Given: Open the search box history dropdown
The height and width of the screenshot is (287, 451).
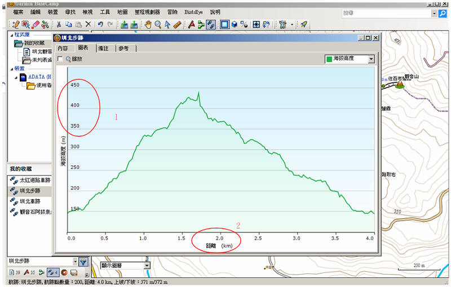Looking at the screenshot, I should click(x=434, y=13).
